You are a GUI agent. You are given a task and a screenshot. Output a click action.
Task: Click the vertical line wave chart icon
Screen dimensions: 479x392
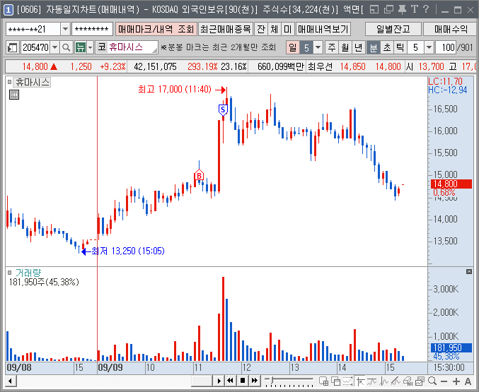pos(383,381)
